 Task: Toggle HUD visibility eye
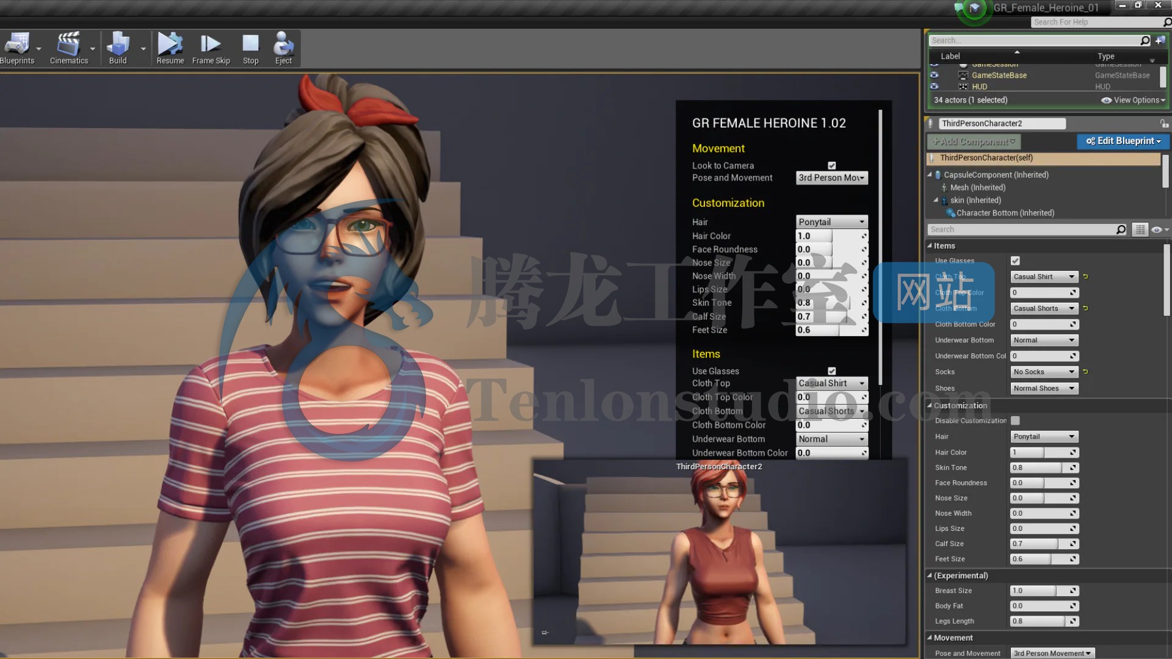[934, 86]
